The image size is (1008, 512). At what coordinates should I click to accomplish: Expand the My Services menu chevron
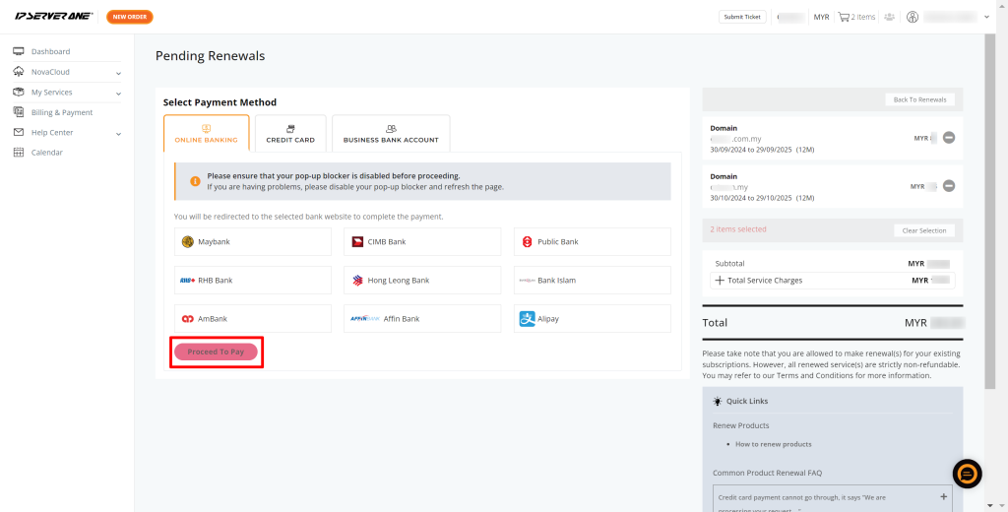click(118, 94)
